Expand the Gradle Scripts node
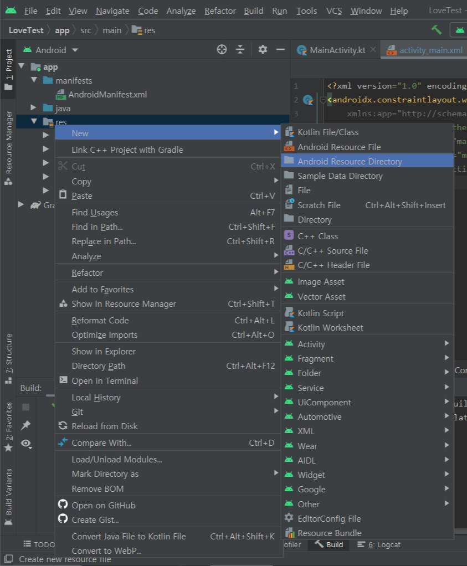Image resolution: width=467 pixels, height=566 pixels. [21, 205]
